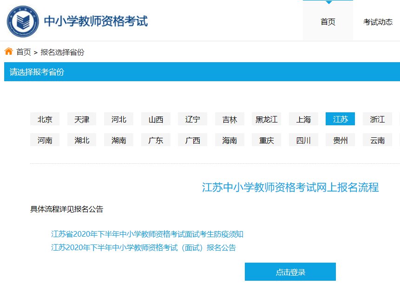The image size is (400, 284).
Task: Click the 首页 breadcrumb link
Action: point(24,52)
